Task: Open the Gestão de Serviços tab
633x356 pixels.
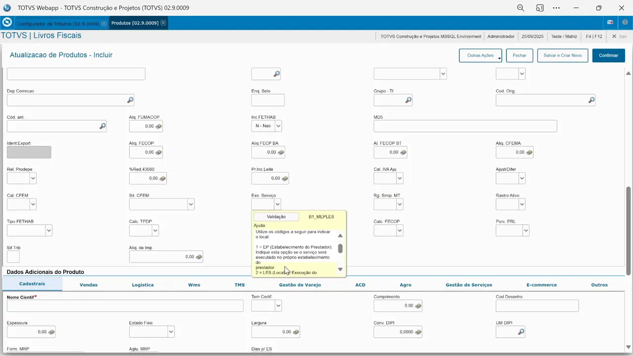Action: (468, 285)
